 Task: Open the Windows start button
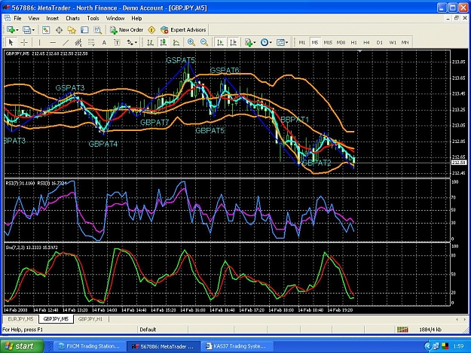tap(22, 346)
